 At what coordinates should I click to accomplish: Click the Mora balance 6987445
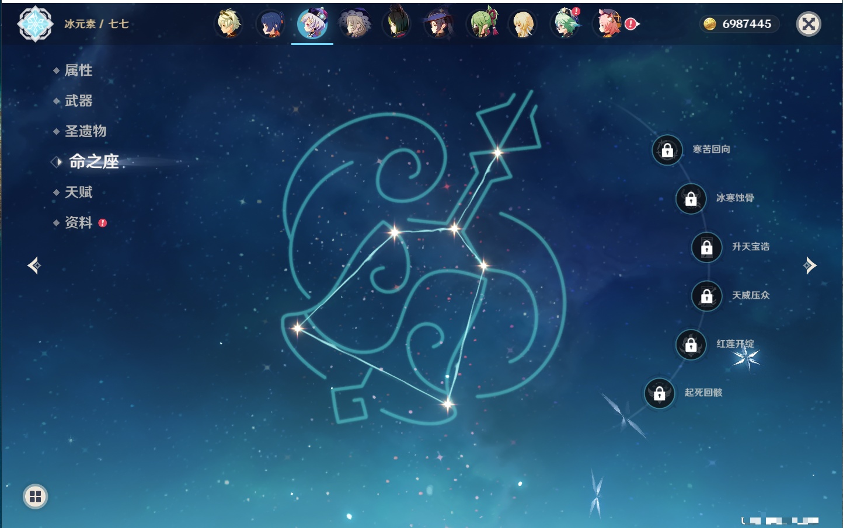747,24
